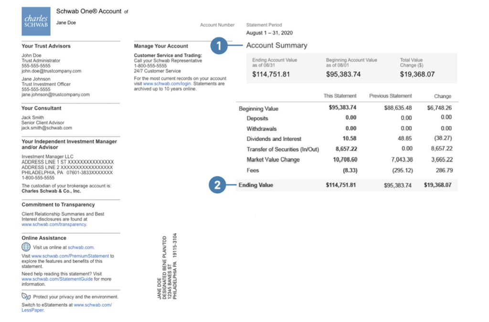
Task: Click the 0.00 previous statement Transfer of Securities value
Action: click(407, 149)
